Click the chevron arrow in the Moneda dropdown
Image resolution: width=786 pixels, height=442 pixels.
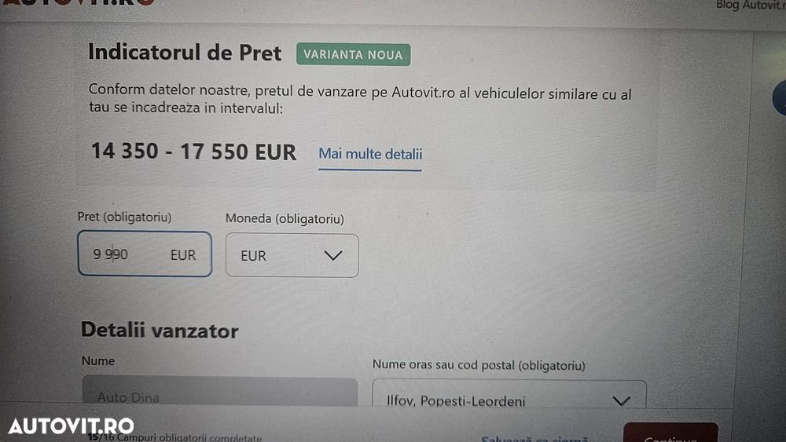click(333, 255)
